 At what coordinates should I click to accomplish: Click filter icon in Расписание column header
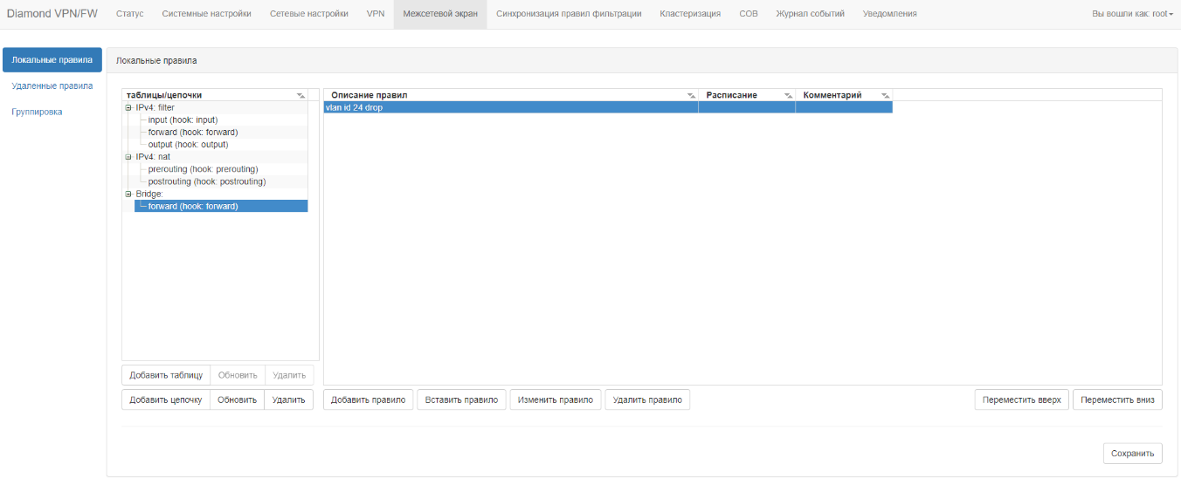(x=788, y=95)
